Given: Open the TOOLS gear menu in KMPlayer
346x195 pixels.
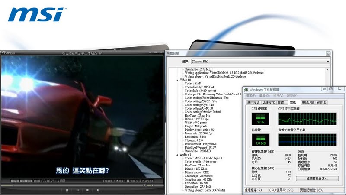Looking at the screenshot, I should point(132,181).
